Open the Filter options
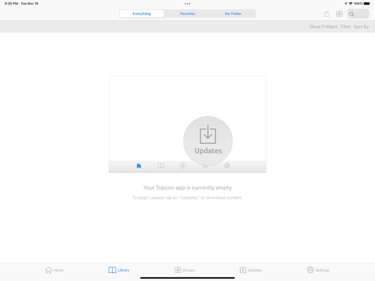Image resolution: width=375 pixels, height=281 pixels. pyautogui.click(x=345, y=26)
